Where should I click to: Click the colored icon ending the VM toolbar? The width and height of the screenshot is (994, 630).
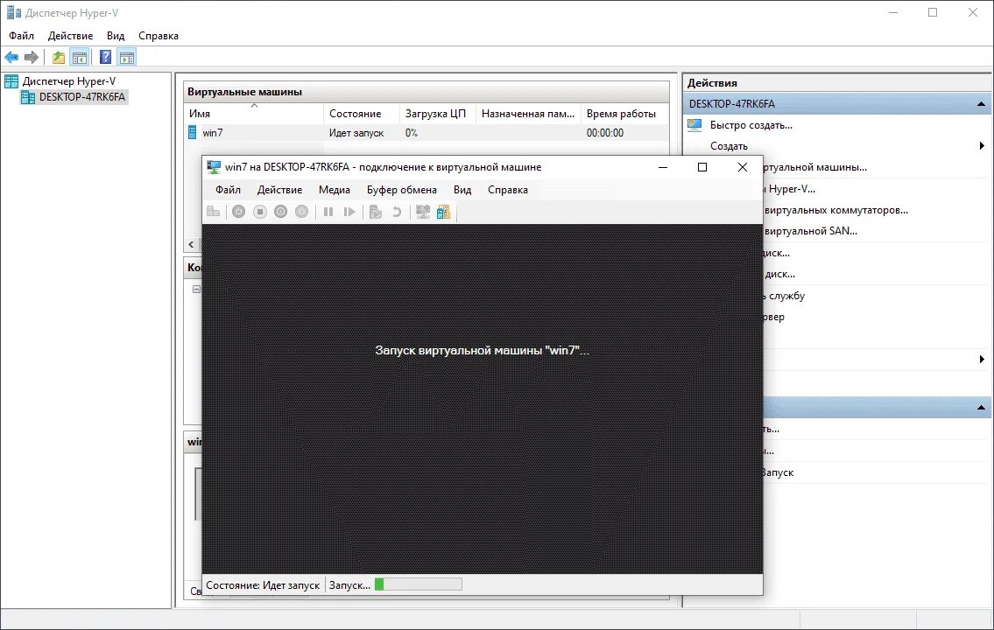[x=443, y=212]
